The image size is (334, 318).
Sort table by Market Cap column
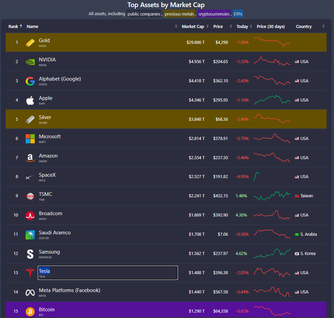tap(193, 26)
